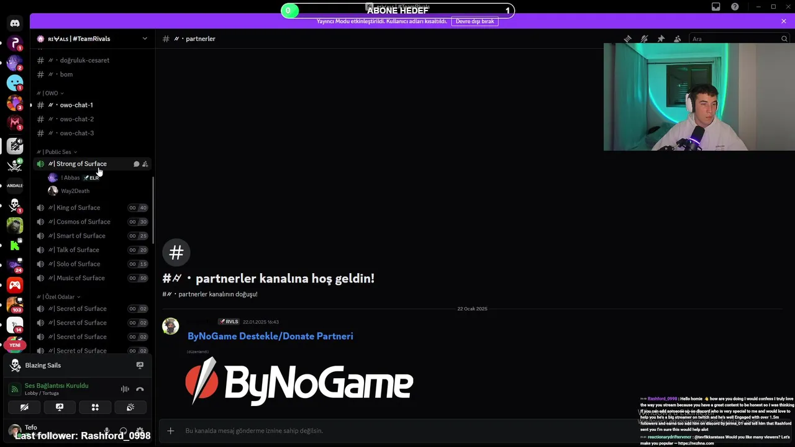The height and width of the screenshot is (447, 795).
Task: Create invite for Strong of Surface channel
Action: click(x=145, y=164)
